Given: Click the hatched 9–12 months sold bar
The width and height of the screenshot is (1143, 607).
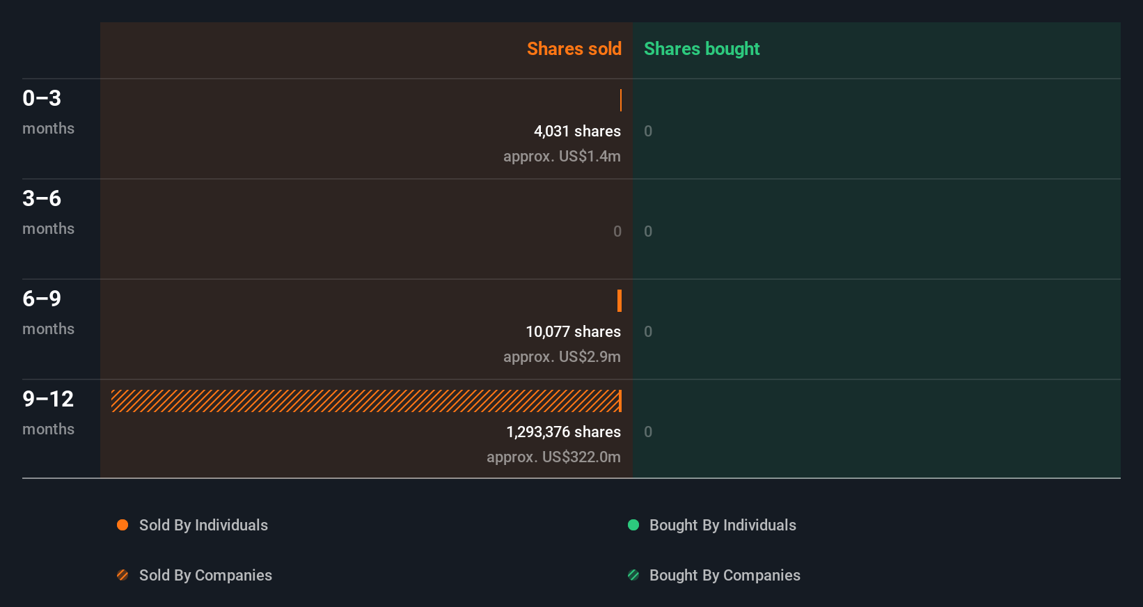Looking at the screenshot, I should coord(365,401).
